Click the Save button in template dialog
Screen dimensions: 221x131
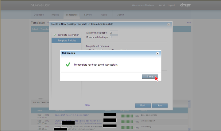(160, 105)
